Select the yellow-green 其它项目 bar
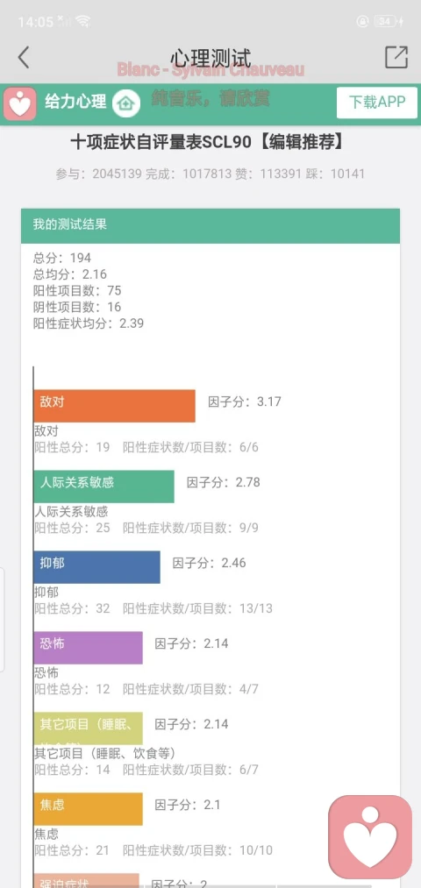This screenshot has width=421, height=888. click(89, 728)
